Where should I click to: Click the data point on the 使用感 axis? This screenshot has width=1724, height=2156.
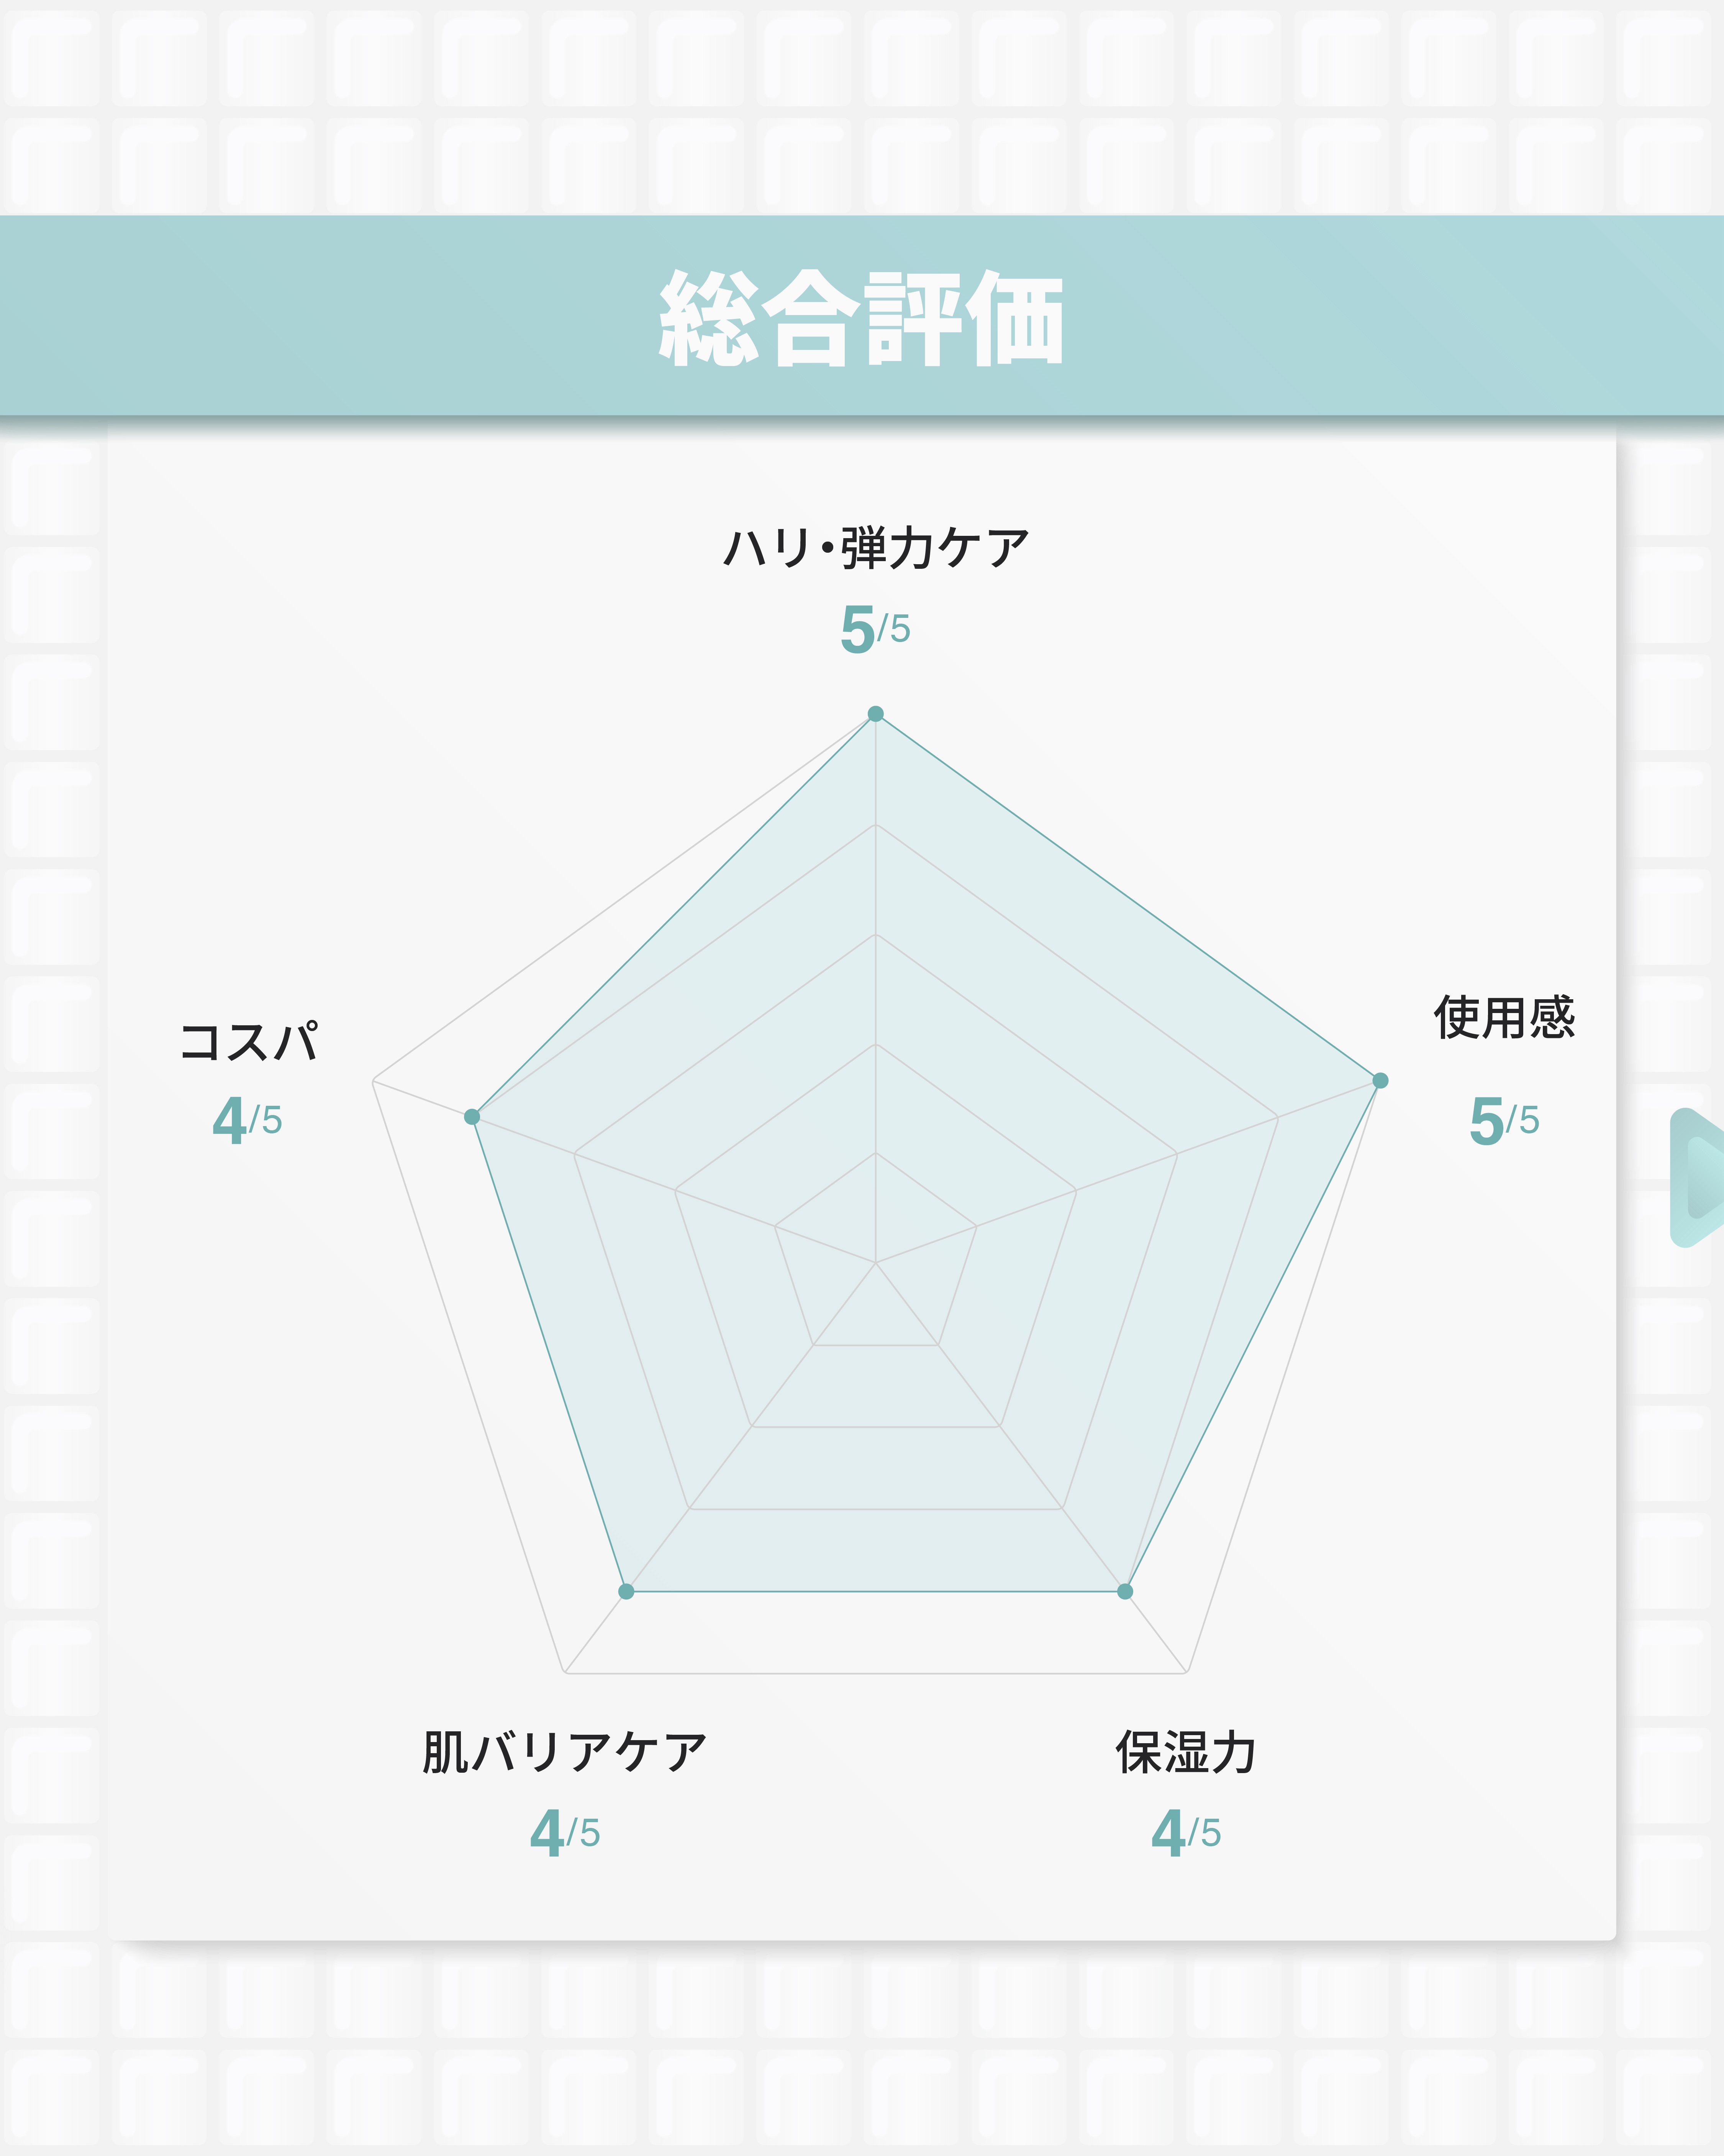click(x=1380, y=1080)
